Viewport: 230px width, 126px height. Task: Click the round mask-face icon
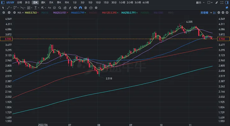[91, 8]
